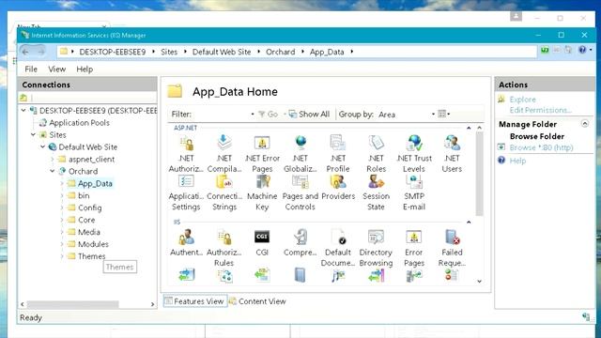Viewport: 601px width, 338px height.
Task: Open Machine Key feature
Action: click(262, 192)
